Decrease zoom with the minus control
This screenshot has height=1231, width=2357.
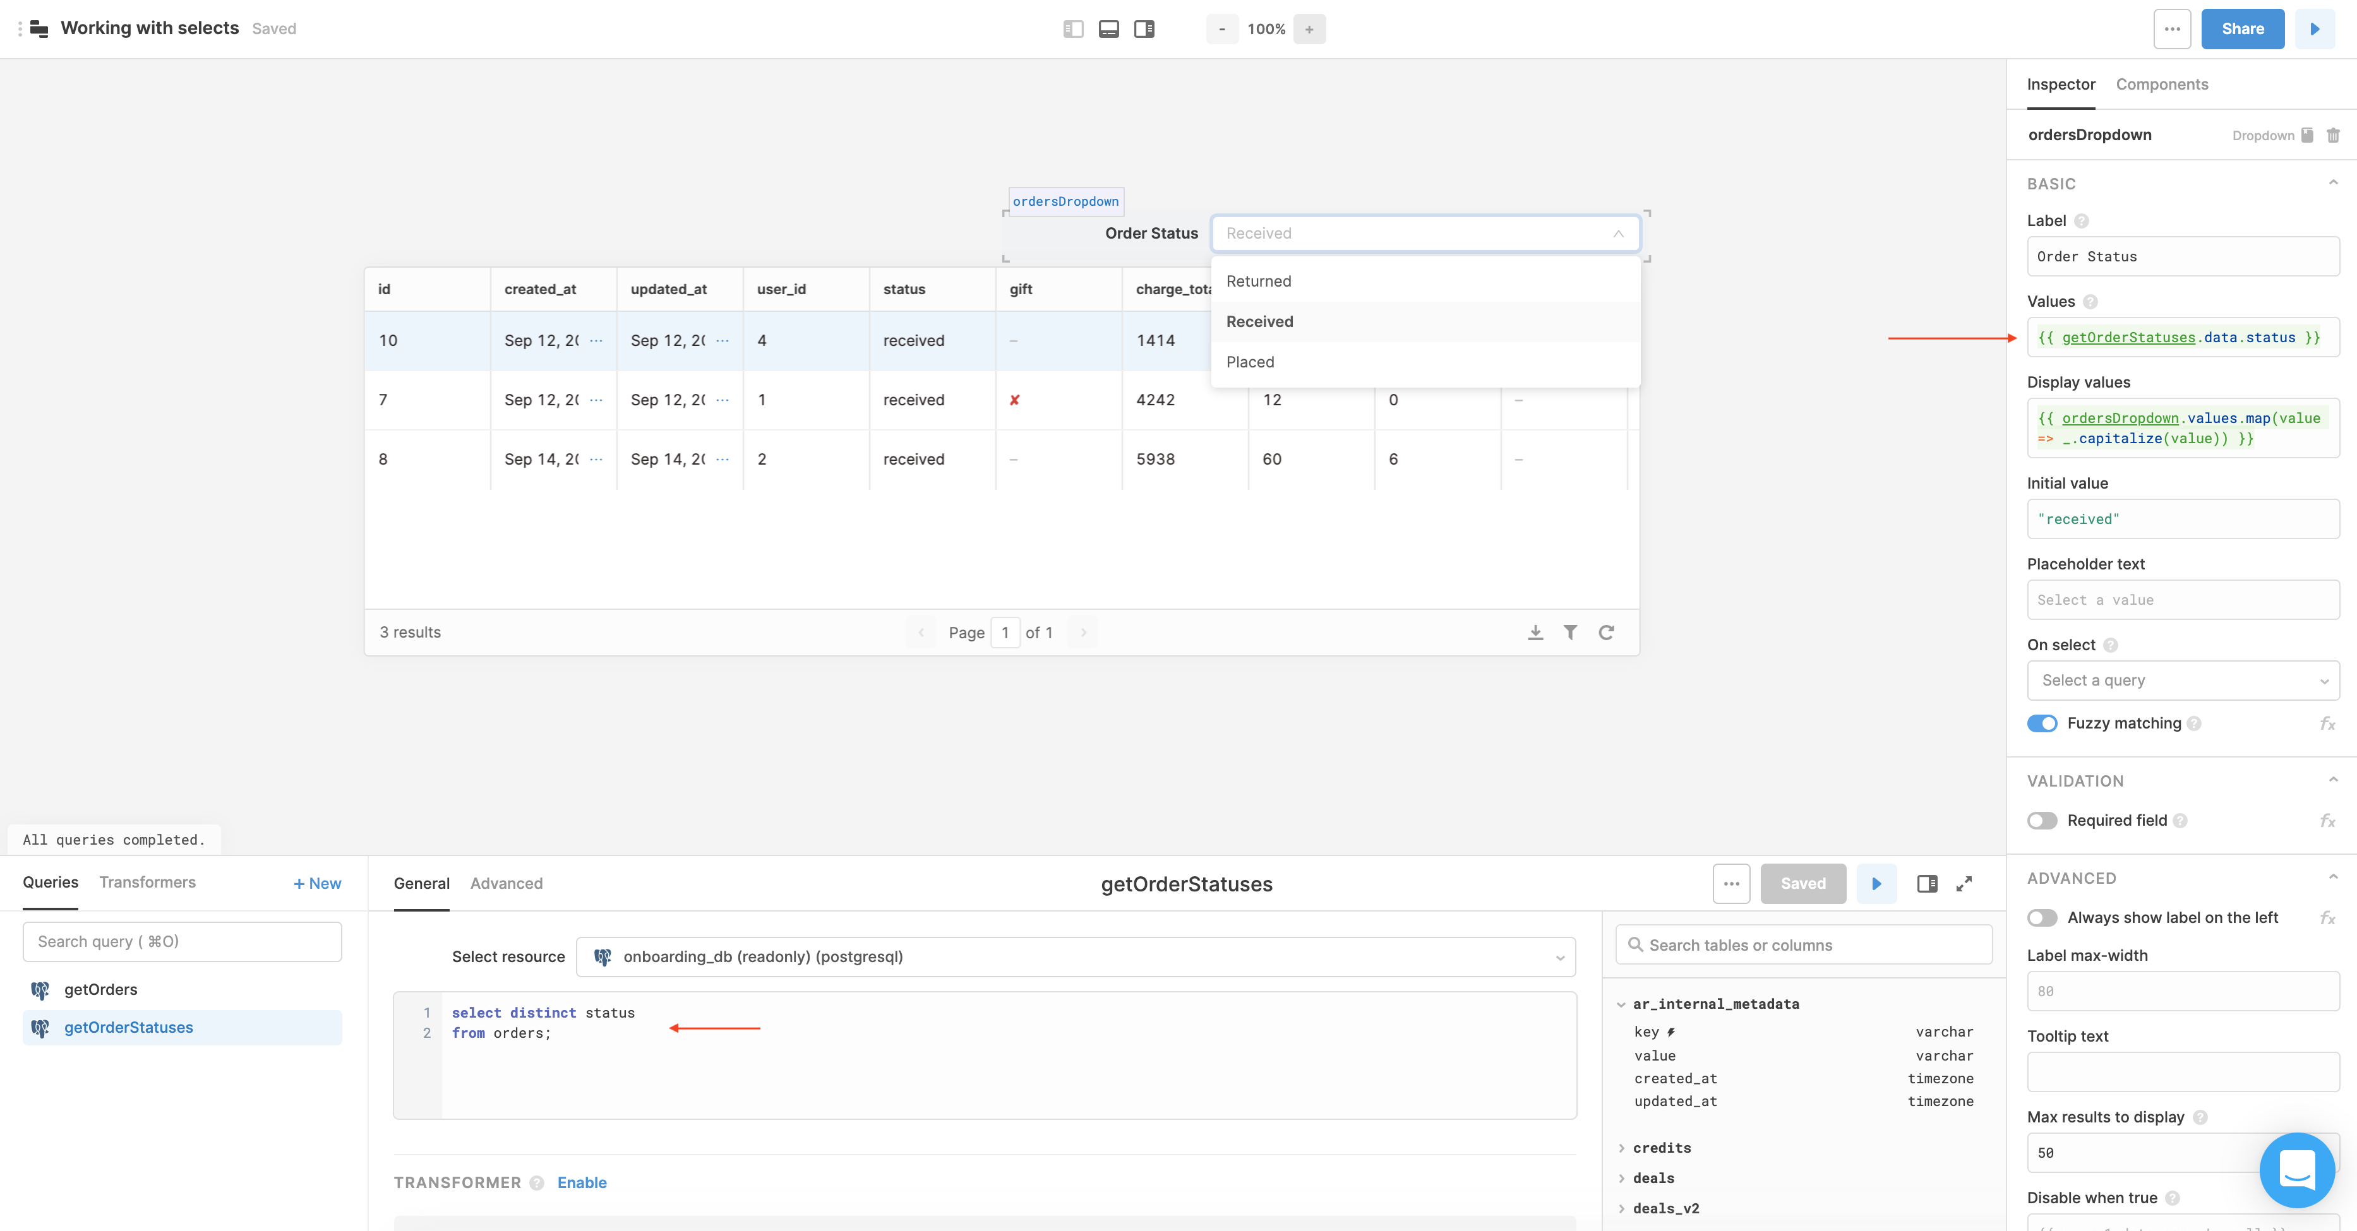tap(1221, 28)
